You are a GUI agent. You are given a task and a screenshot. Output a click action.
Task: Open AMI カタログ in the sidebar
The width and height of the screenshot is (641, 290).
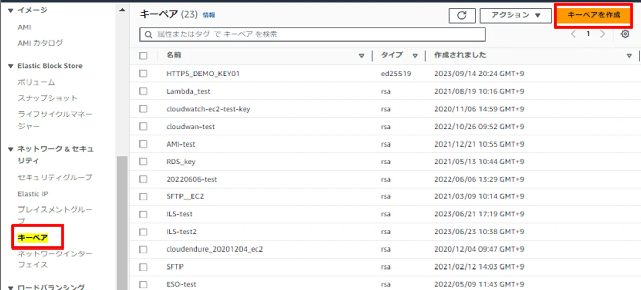40,43
